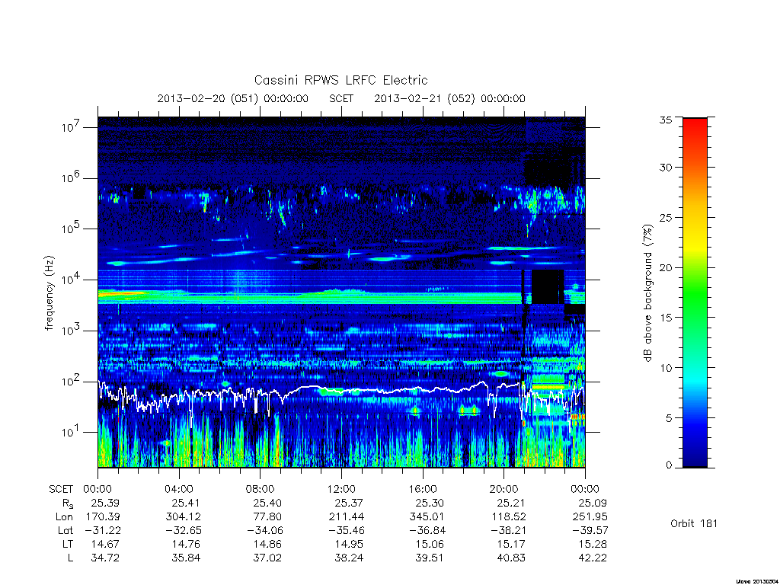The height and width of the screenshot is (585, 780).
Task: Click the 'frequency (Hz)' axis label
Action: click(49, 293)
